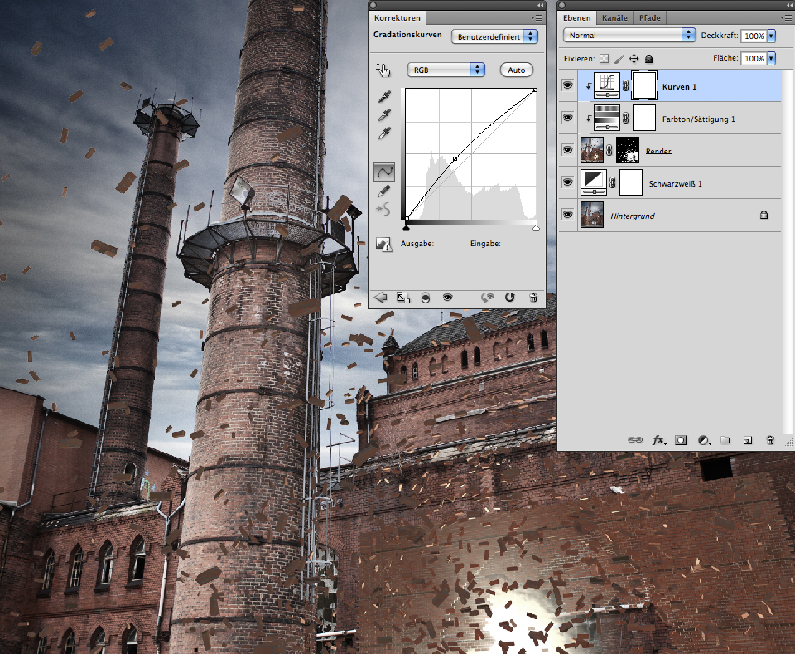Switch to the Kanäle tab

tap(614, 17)
